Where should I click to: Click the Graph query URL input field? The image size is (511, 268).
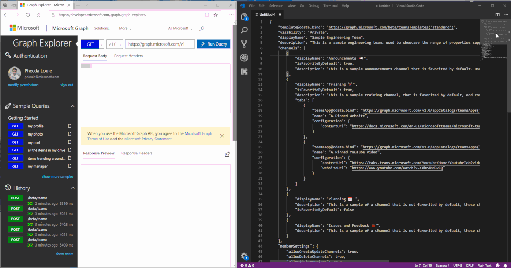159,44
